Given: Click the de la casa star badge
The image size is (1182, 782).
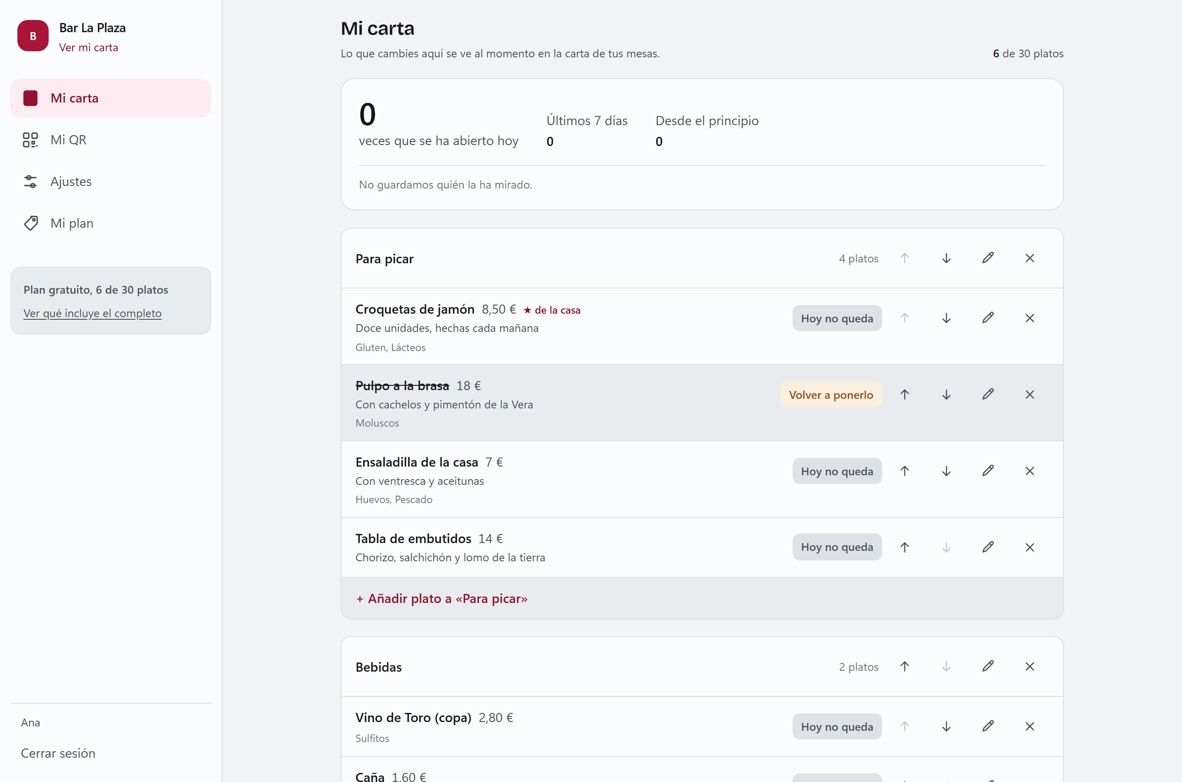Looking at the screenshot, I should click(x=551, y=310).
